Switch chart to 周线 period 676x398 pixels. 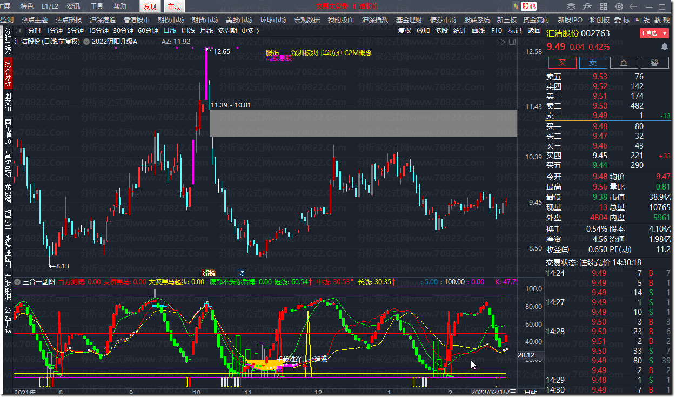[188, 31]
